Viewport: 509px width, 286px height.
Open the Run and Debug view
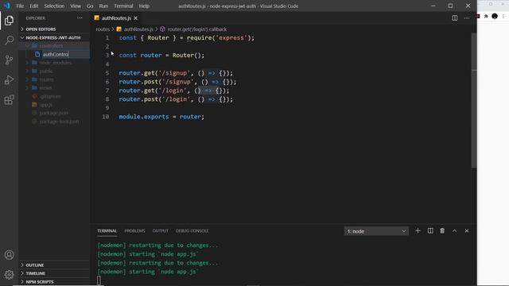click(x=9, y=79)
